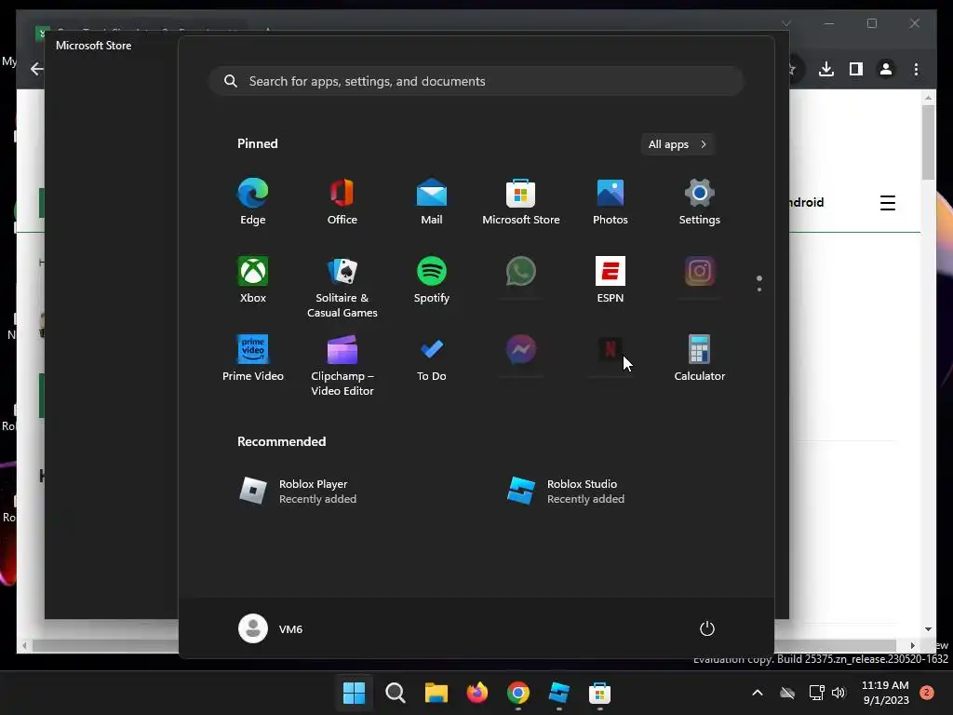The width and height of the screenshot is (953, 715).
Task: Open the network status tray icon
Action: click(816, 693)
